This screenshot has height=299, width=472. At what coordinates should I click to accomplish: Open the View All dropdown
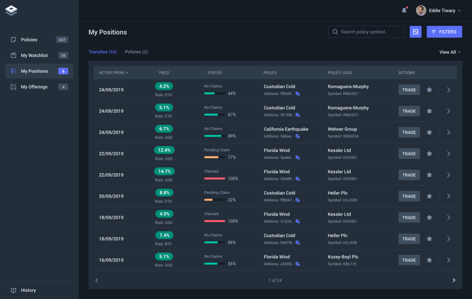pos(450,52)
